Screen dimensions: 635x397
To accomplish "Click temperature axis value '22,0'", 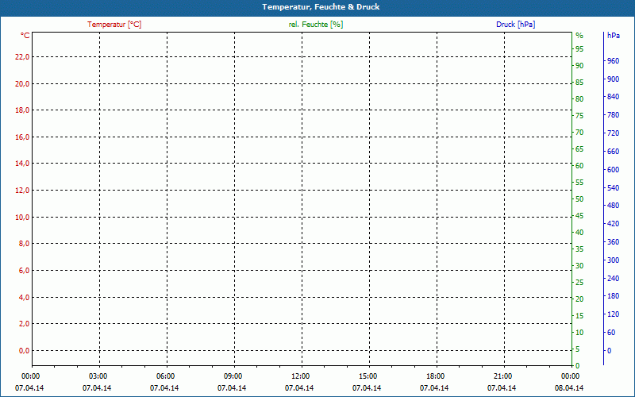I will coord(22,56).
